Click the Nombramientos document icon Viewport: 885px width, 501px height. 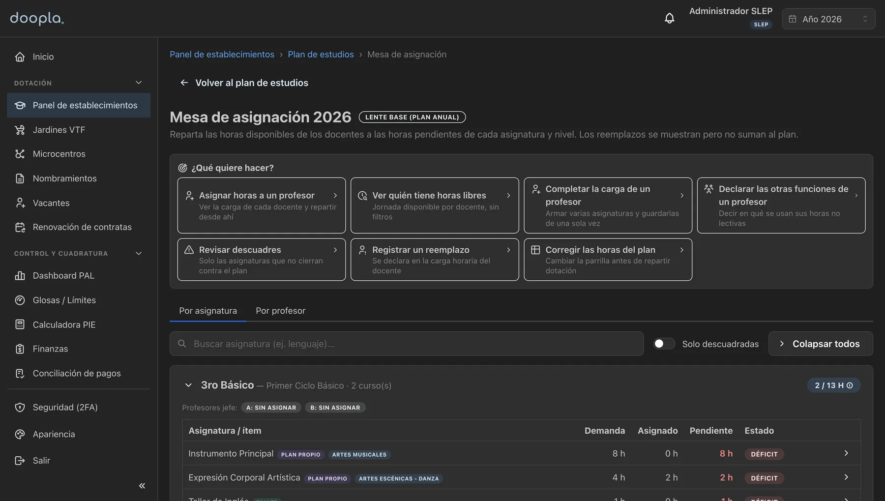(x=20, y=178)
